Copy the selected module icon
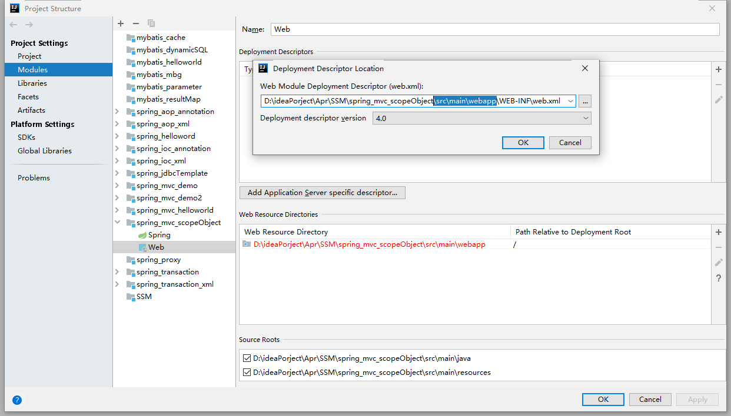This screenshot has width=731, height=416. [151, 24]
